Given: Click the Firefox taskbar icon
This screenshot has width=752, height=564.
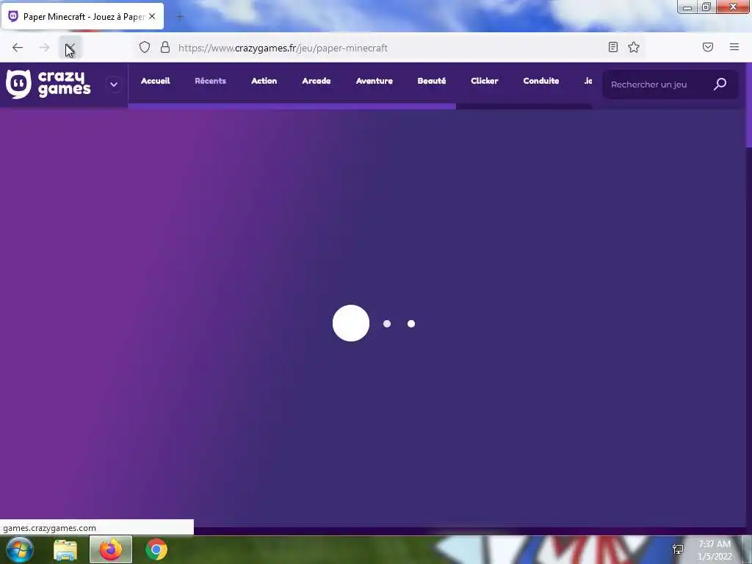Looking at the screenshot, I should coord(111,549).
